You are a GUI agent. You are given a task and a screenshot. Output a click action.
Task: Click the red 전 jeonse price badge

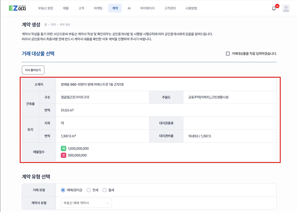(63, 155)
